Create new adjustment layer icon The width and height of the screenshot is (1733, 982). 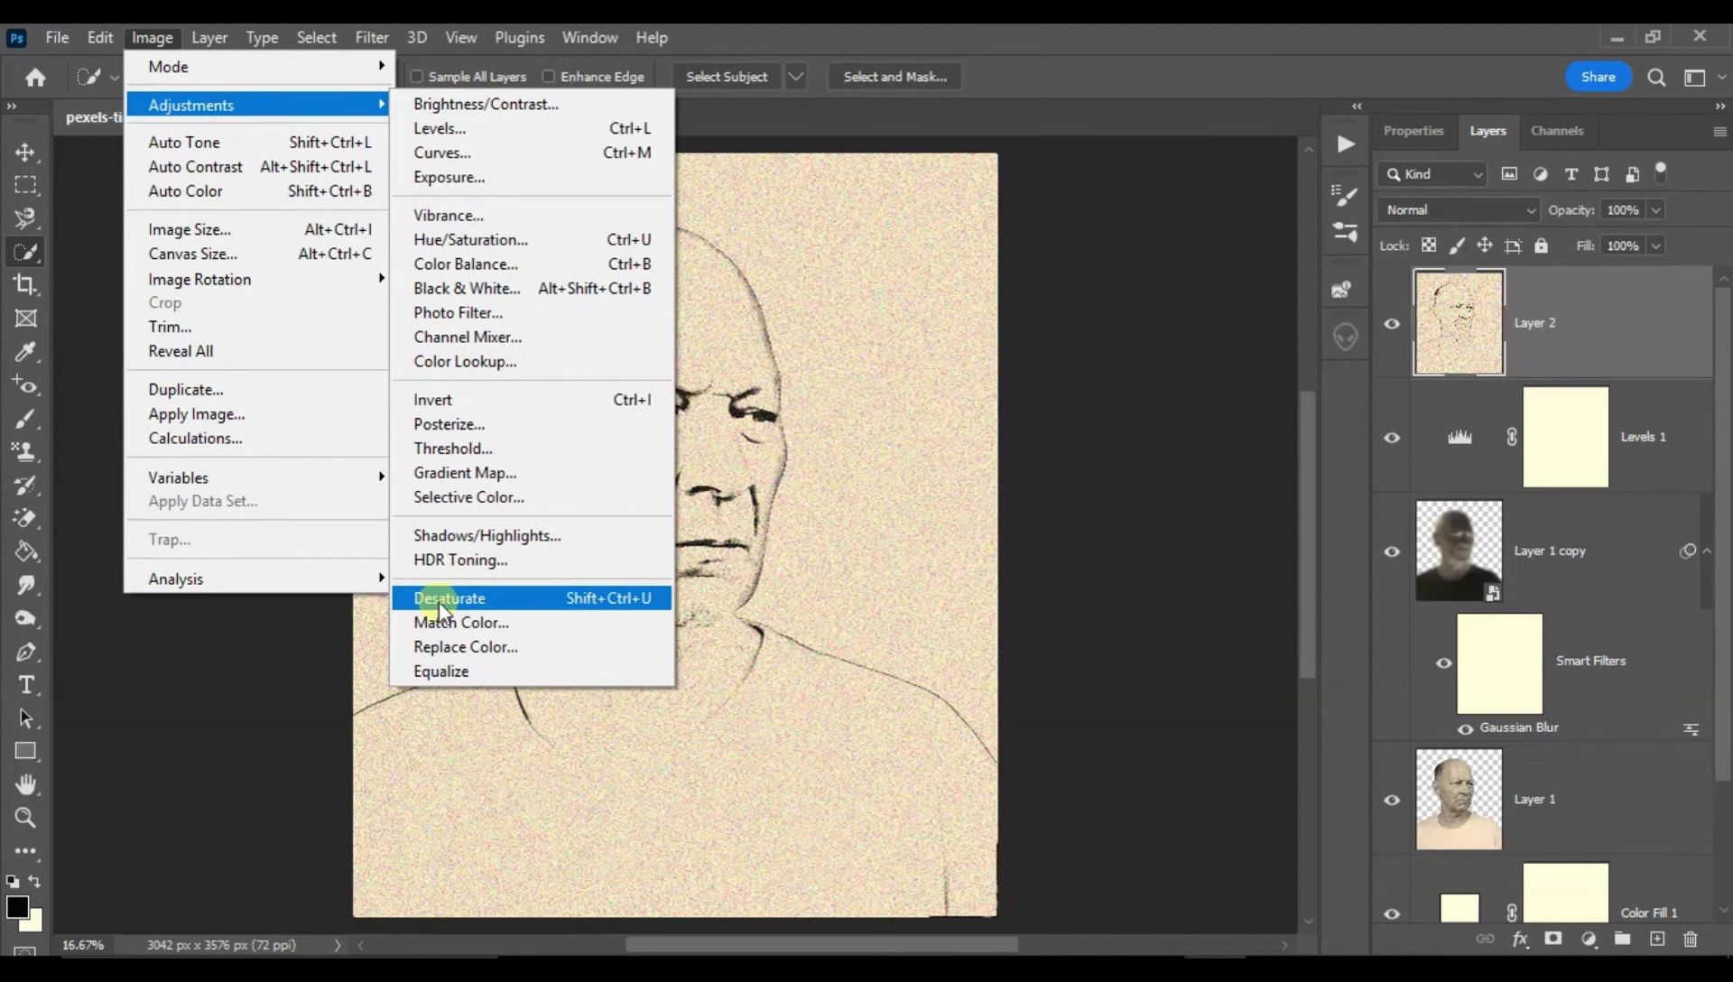[x=1589, y=939]
